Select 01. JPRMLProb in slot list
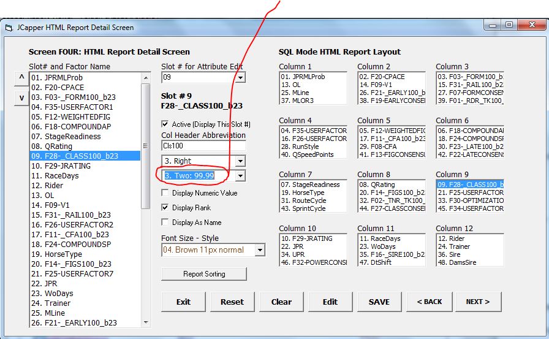Screen dimensions: 549x339 (x=85, y=78)
